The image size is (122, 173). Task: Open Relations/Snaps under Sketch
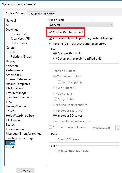(x=21, y=57)
